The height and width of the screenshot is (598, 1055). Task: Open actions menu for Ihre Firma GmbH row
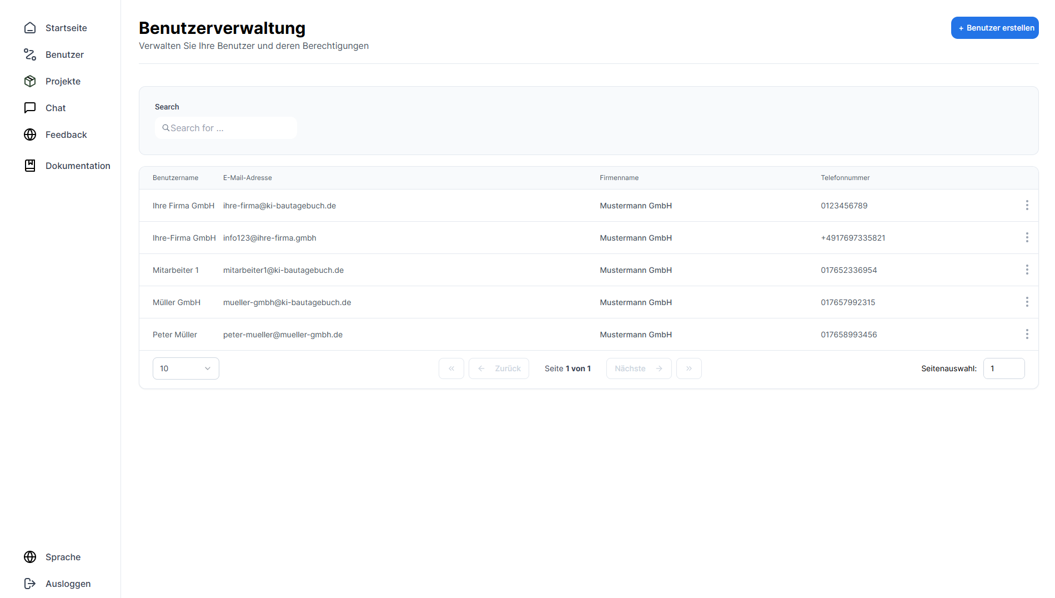coord(1027,206)
